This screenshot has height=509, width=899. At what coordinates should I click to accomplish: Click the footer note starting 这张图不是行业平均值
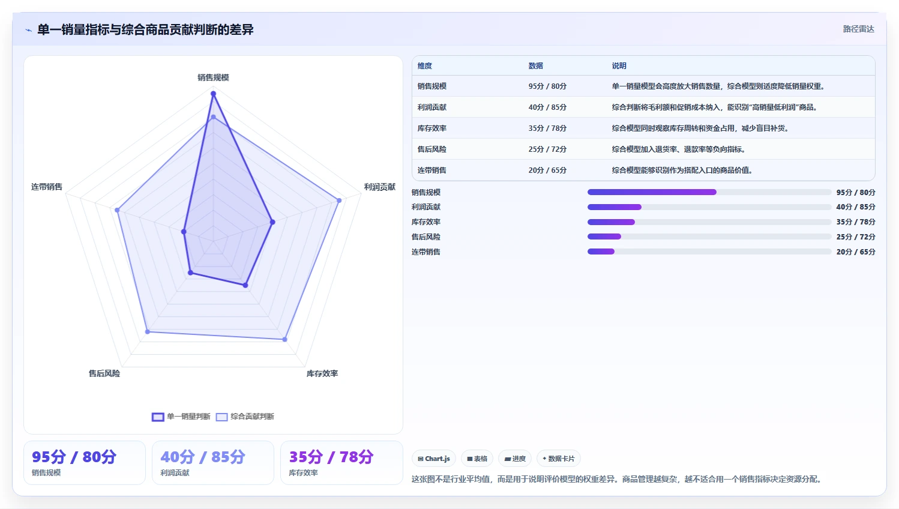click(618, 479)
